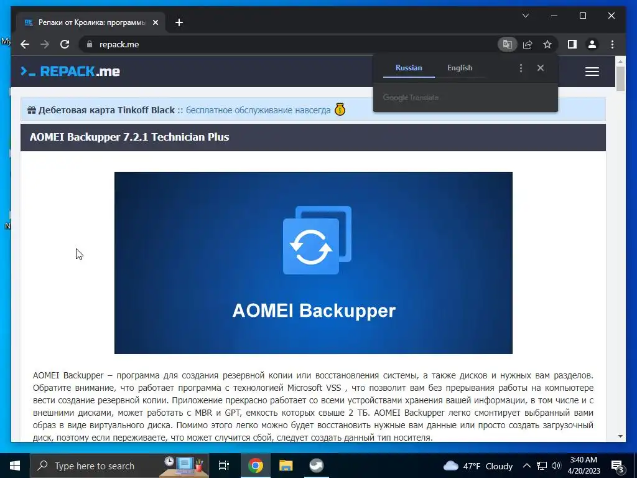
Task: Bookmark this page with the star icon
Action: [x=547, y=44]
